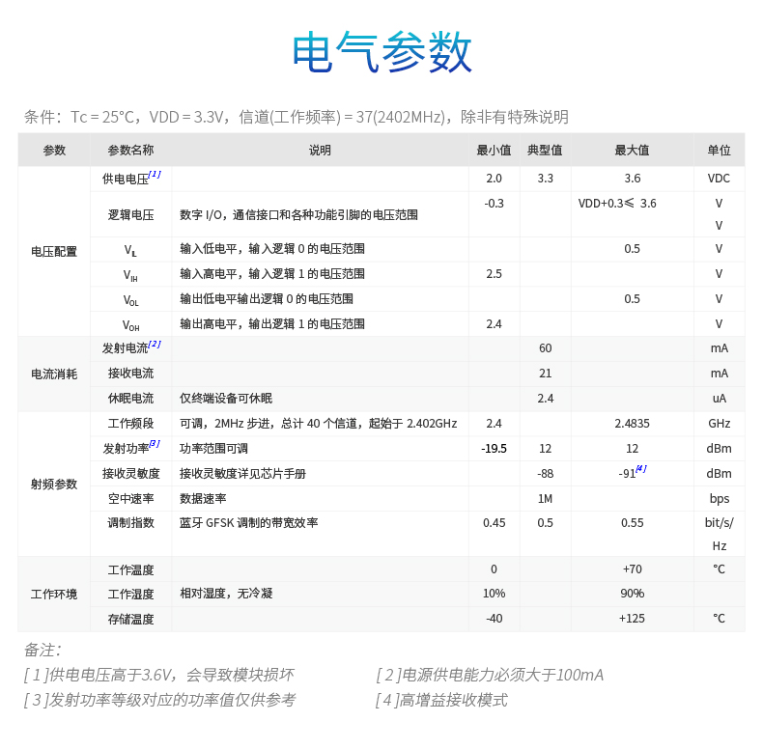Open footnote [1] next to 供电电压
Screen dimensions: 763x749
155,175
